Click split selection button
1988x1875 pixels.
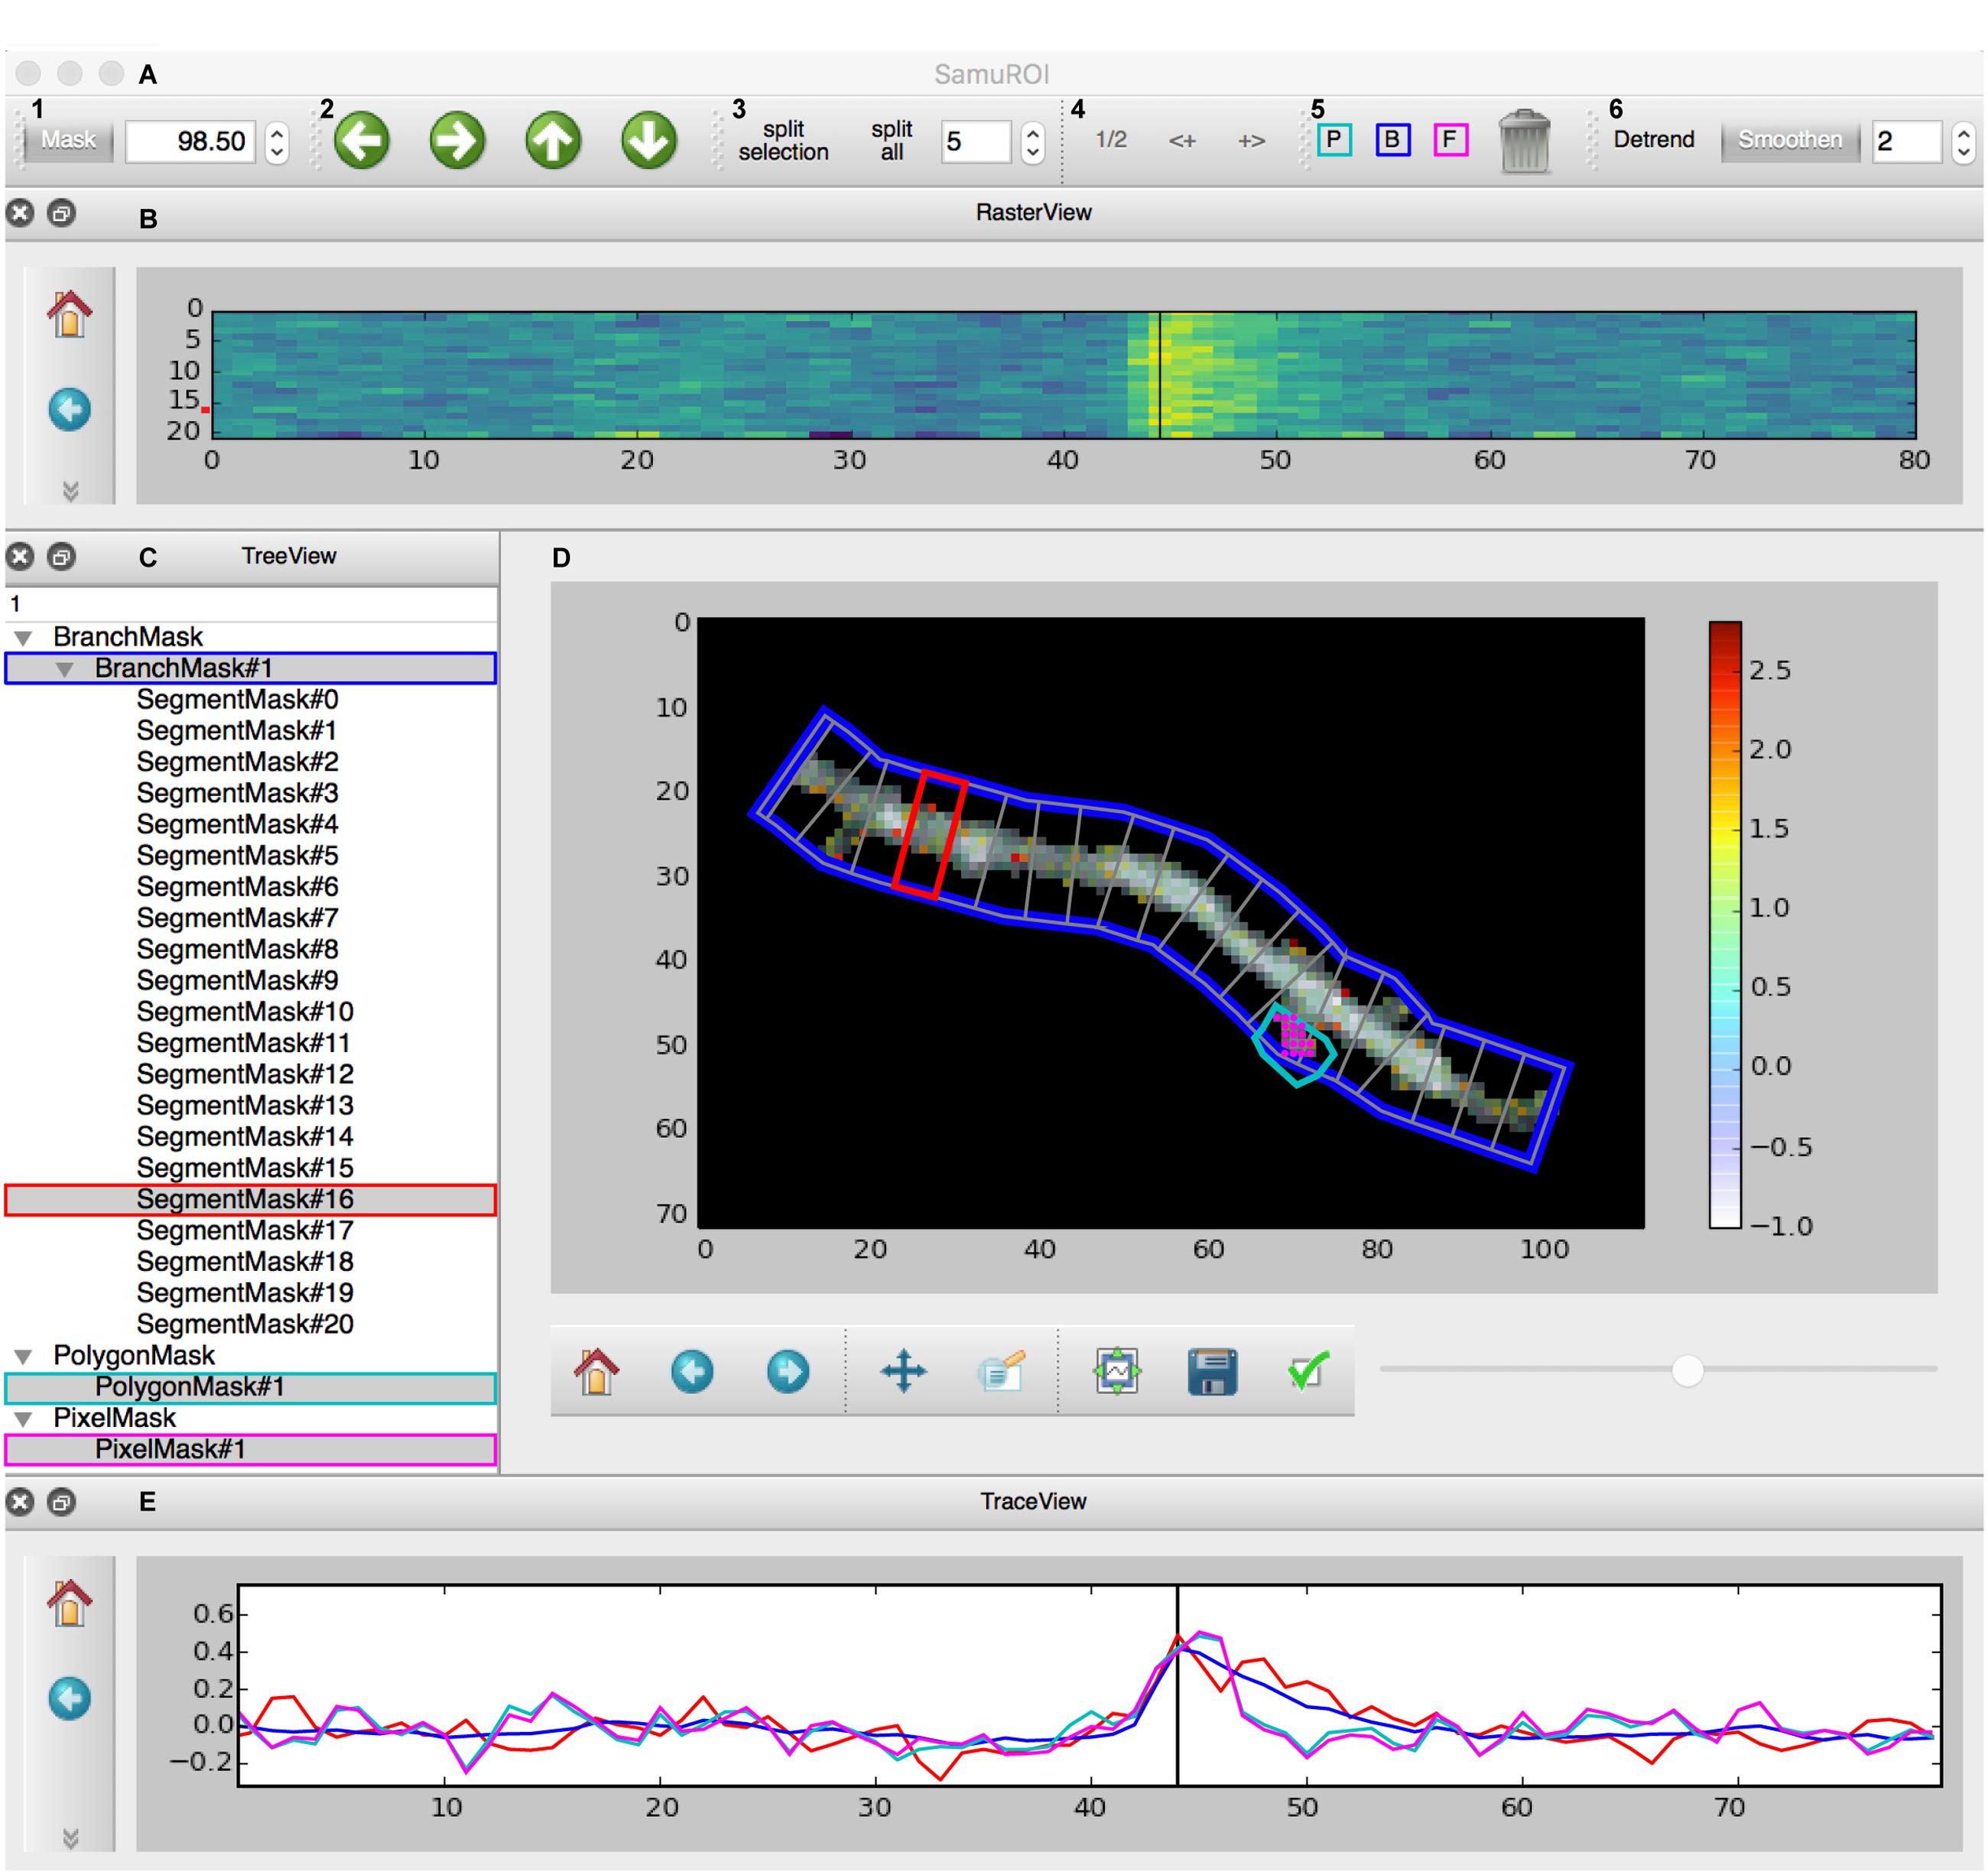(x=783, y=140)
